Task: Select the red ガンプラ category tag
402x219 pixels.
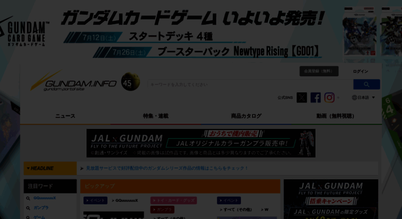Action: [x=162, y=210]
